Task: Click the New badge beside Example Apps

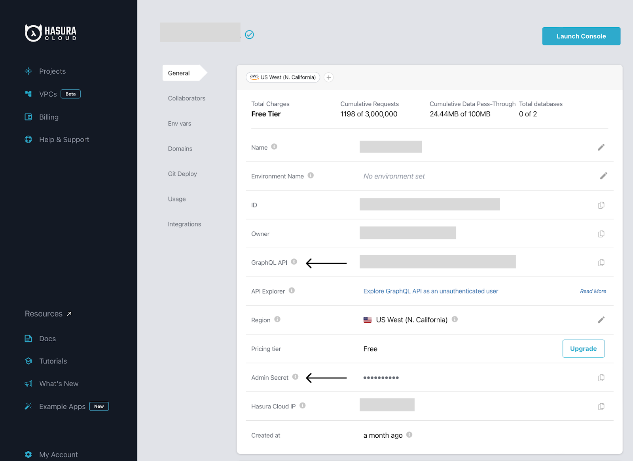Action: (99, 406)
